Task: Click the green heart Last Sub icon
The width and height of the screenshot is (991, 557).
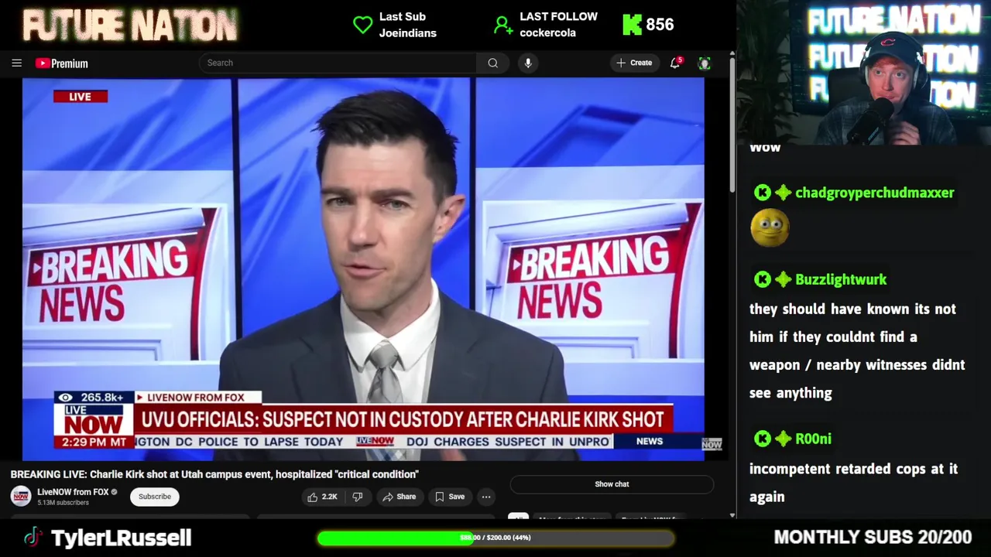Action: pos(362,25)
